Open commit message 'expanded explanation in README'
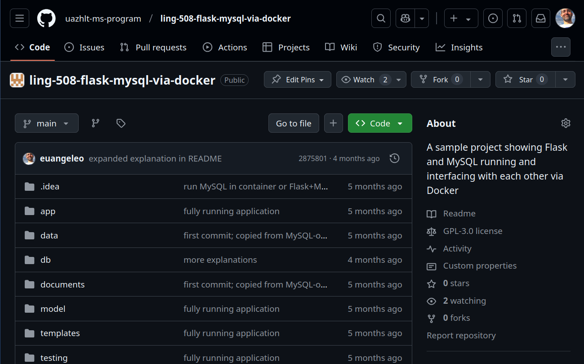 tap(155, 158)
